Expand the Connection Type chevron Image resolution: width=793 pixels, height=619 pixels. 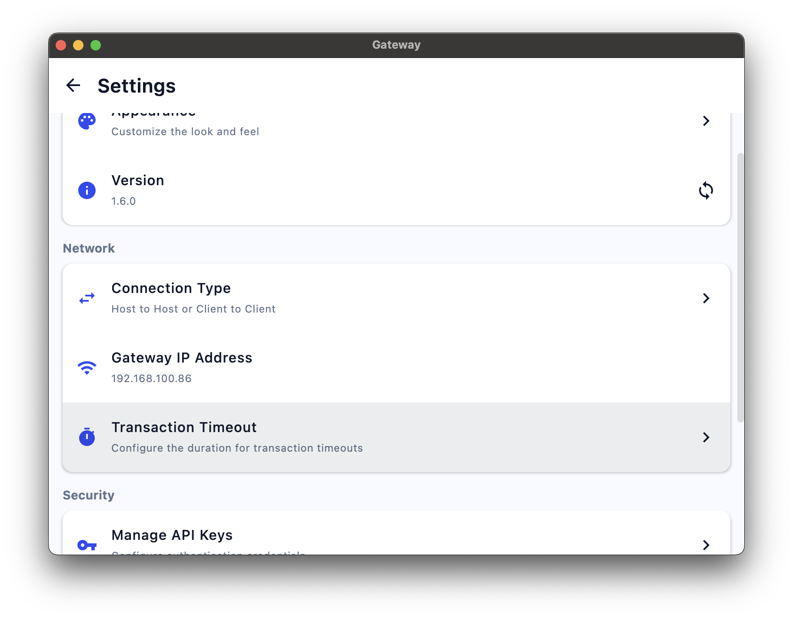(706, 298)
